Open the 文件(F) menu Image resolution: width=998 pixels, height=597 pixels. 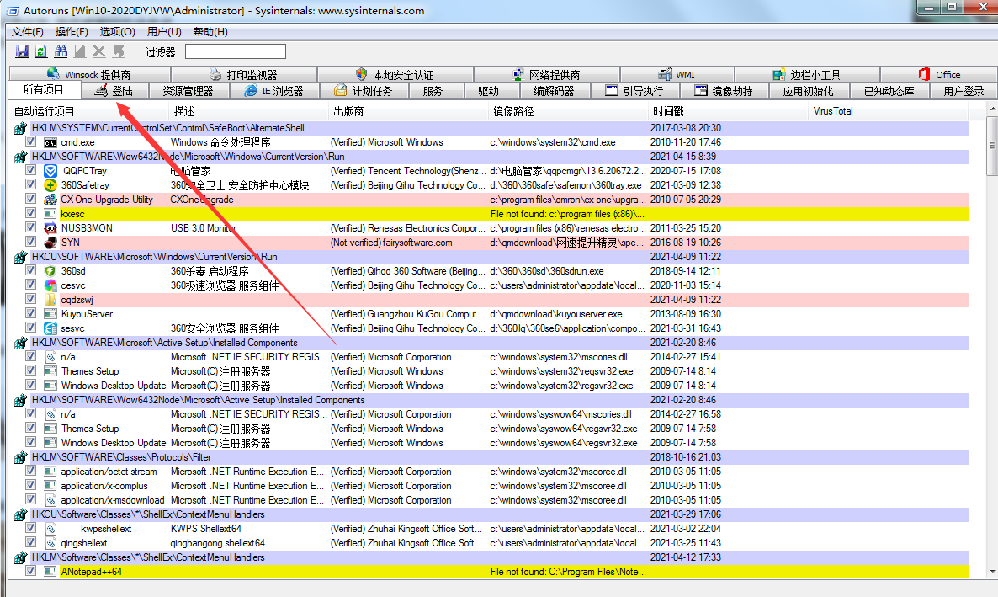click(x=28, y=32)
